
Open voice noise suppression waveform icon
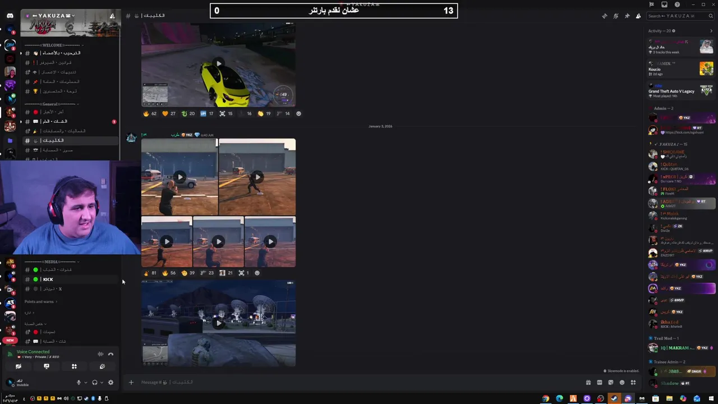(x=100, y=354)
